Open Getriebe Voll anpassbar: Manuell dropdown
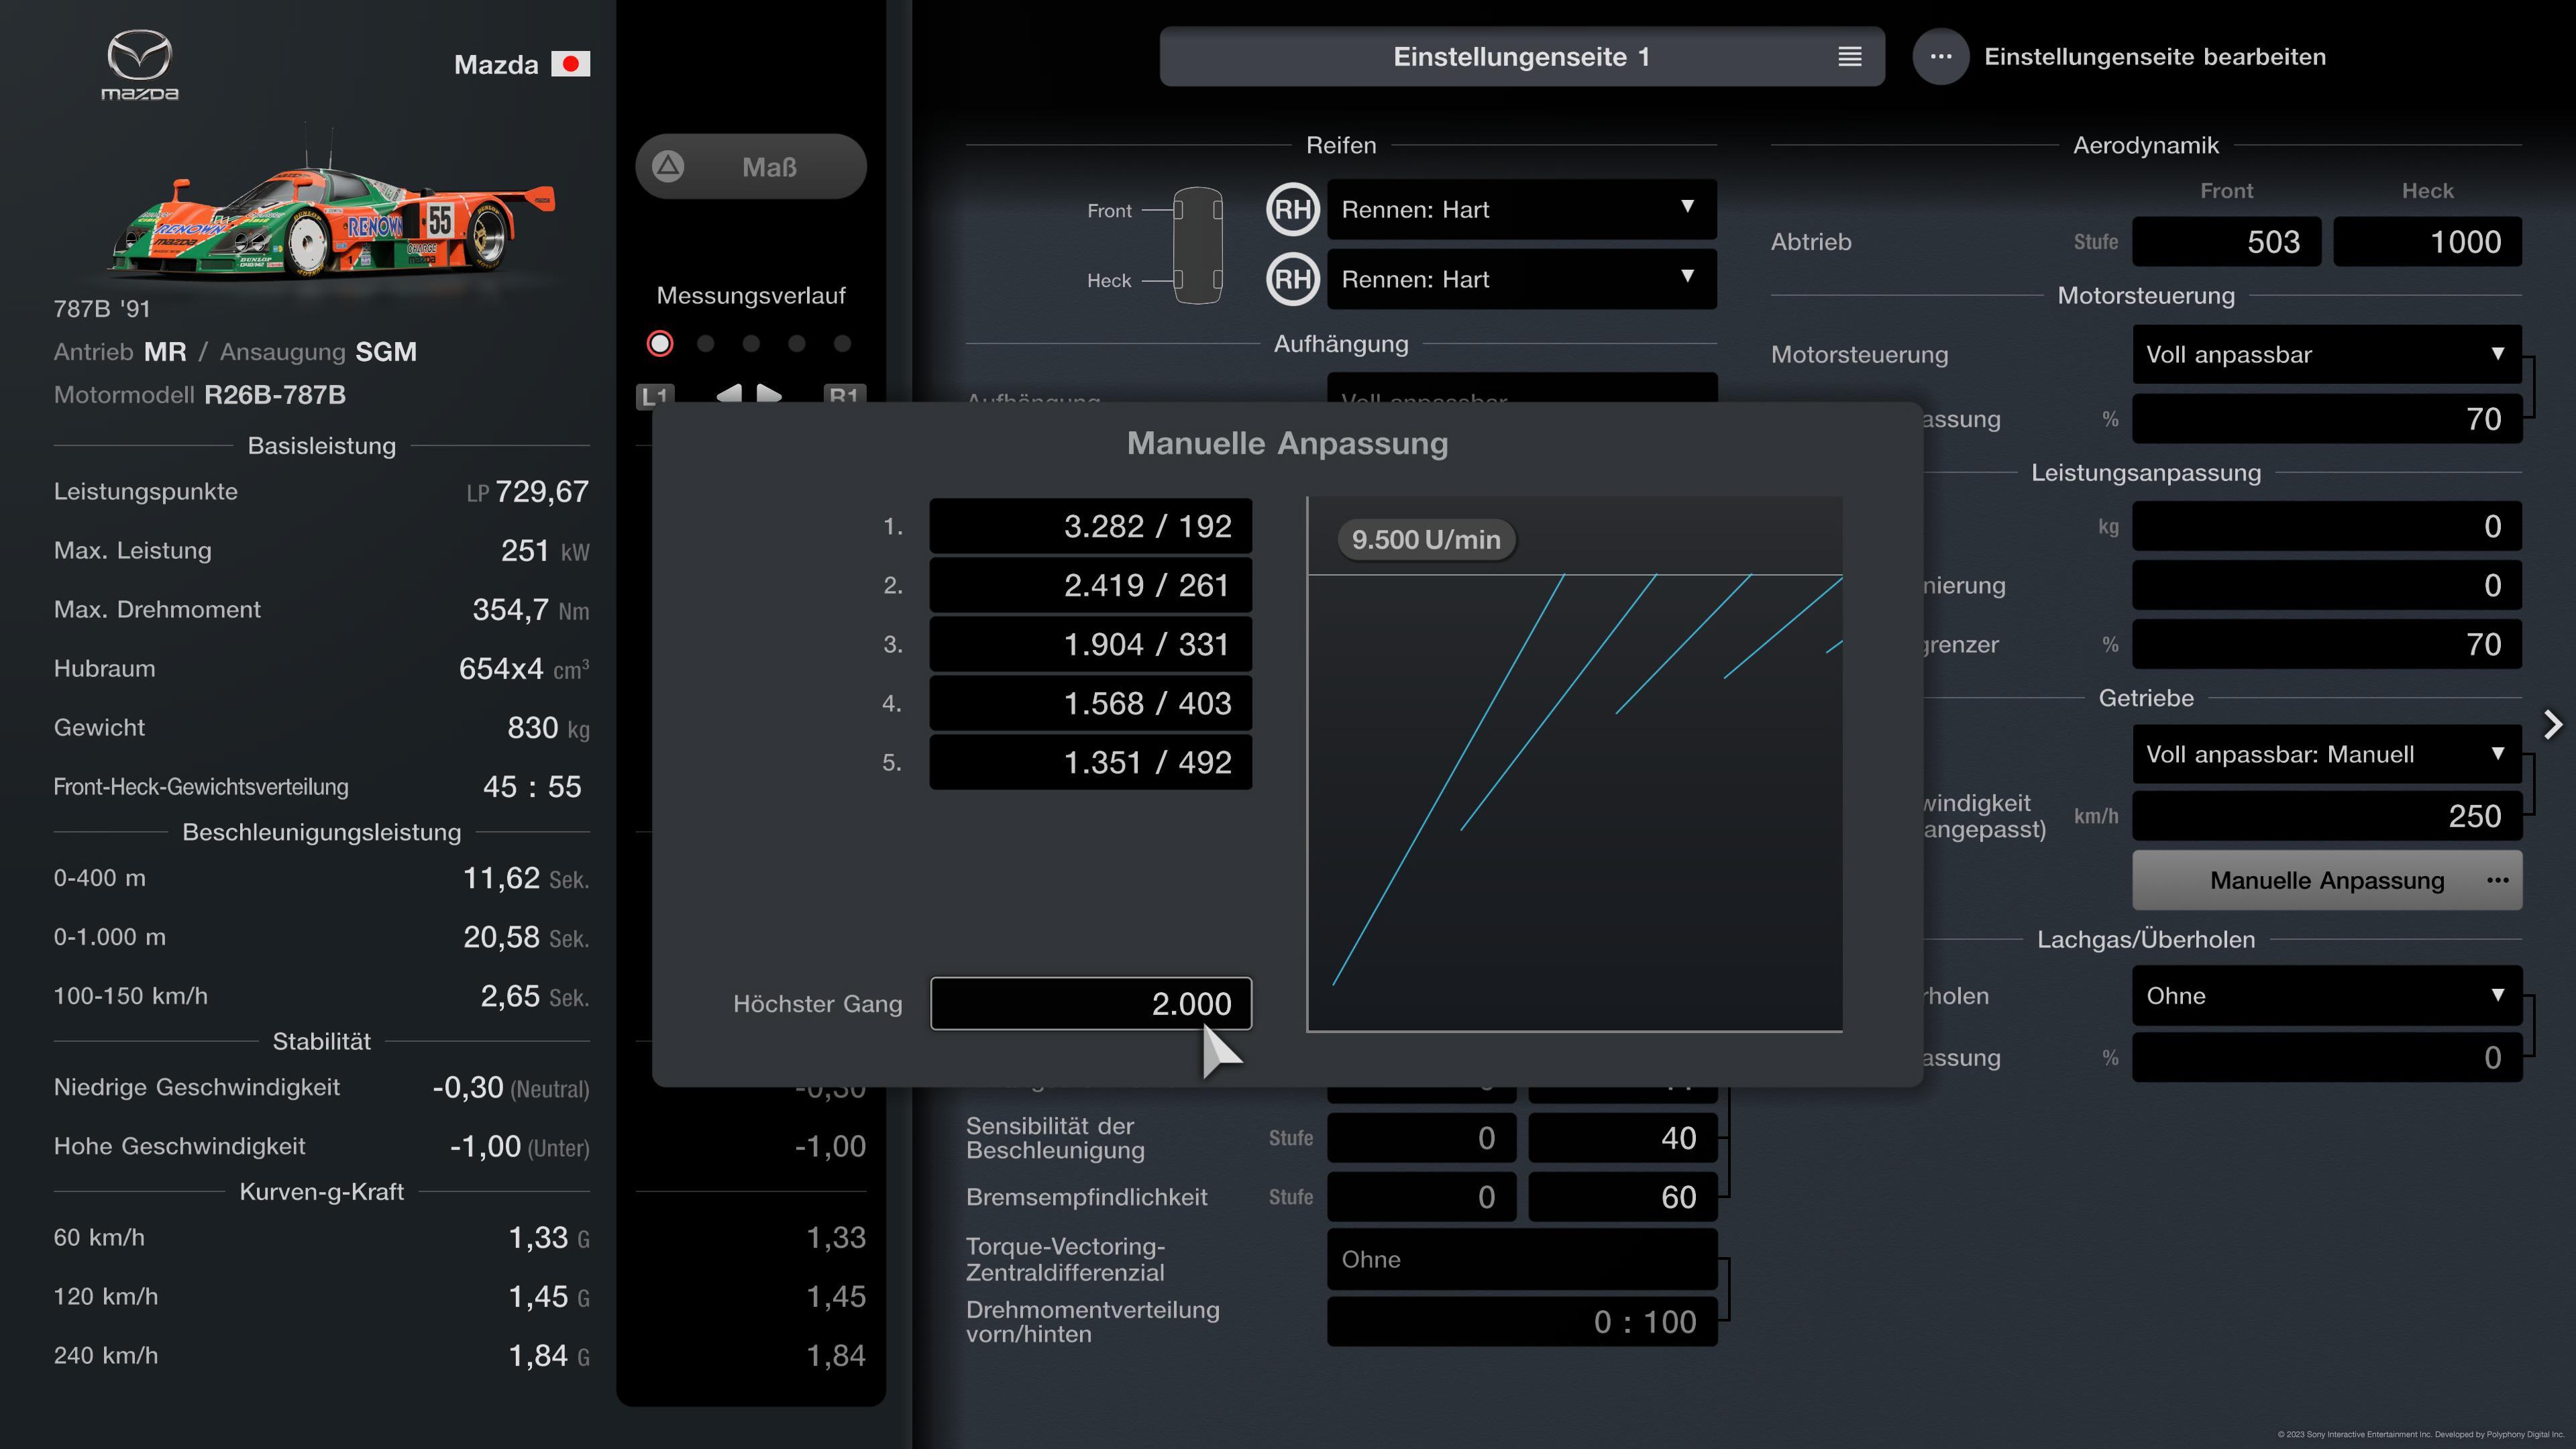This screenshot has width=2576, height=1449. pyautogui.click(x=2326, y=754)
